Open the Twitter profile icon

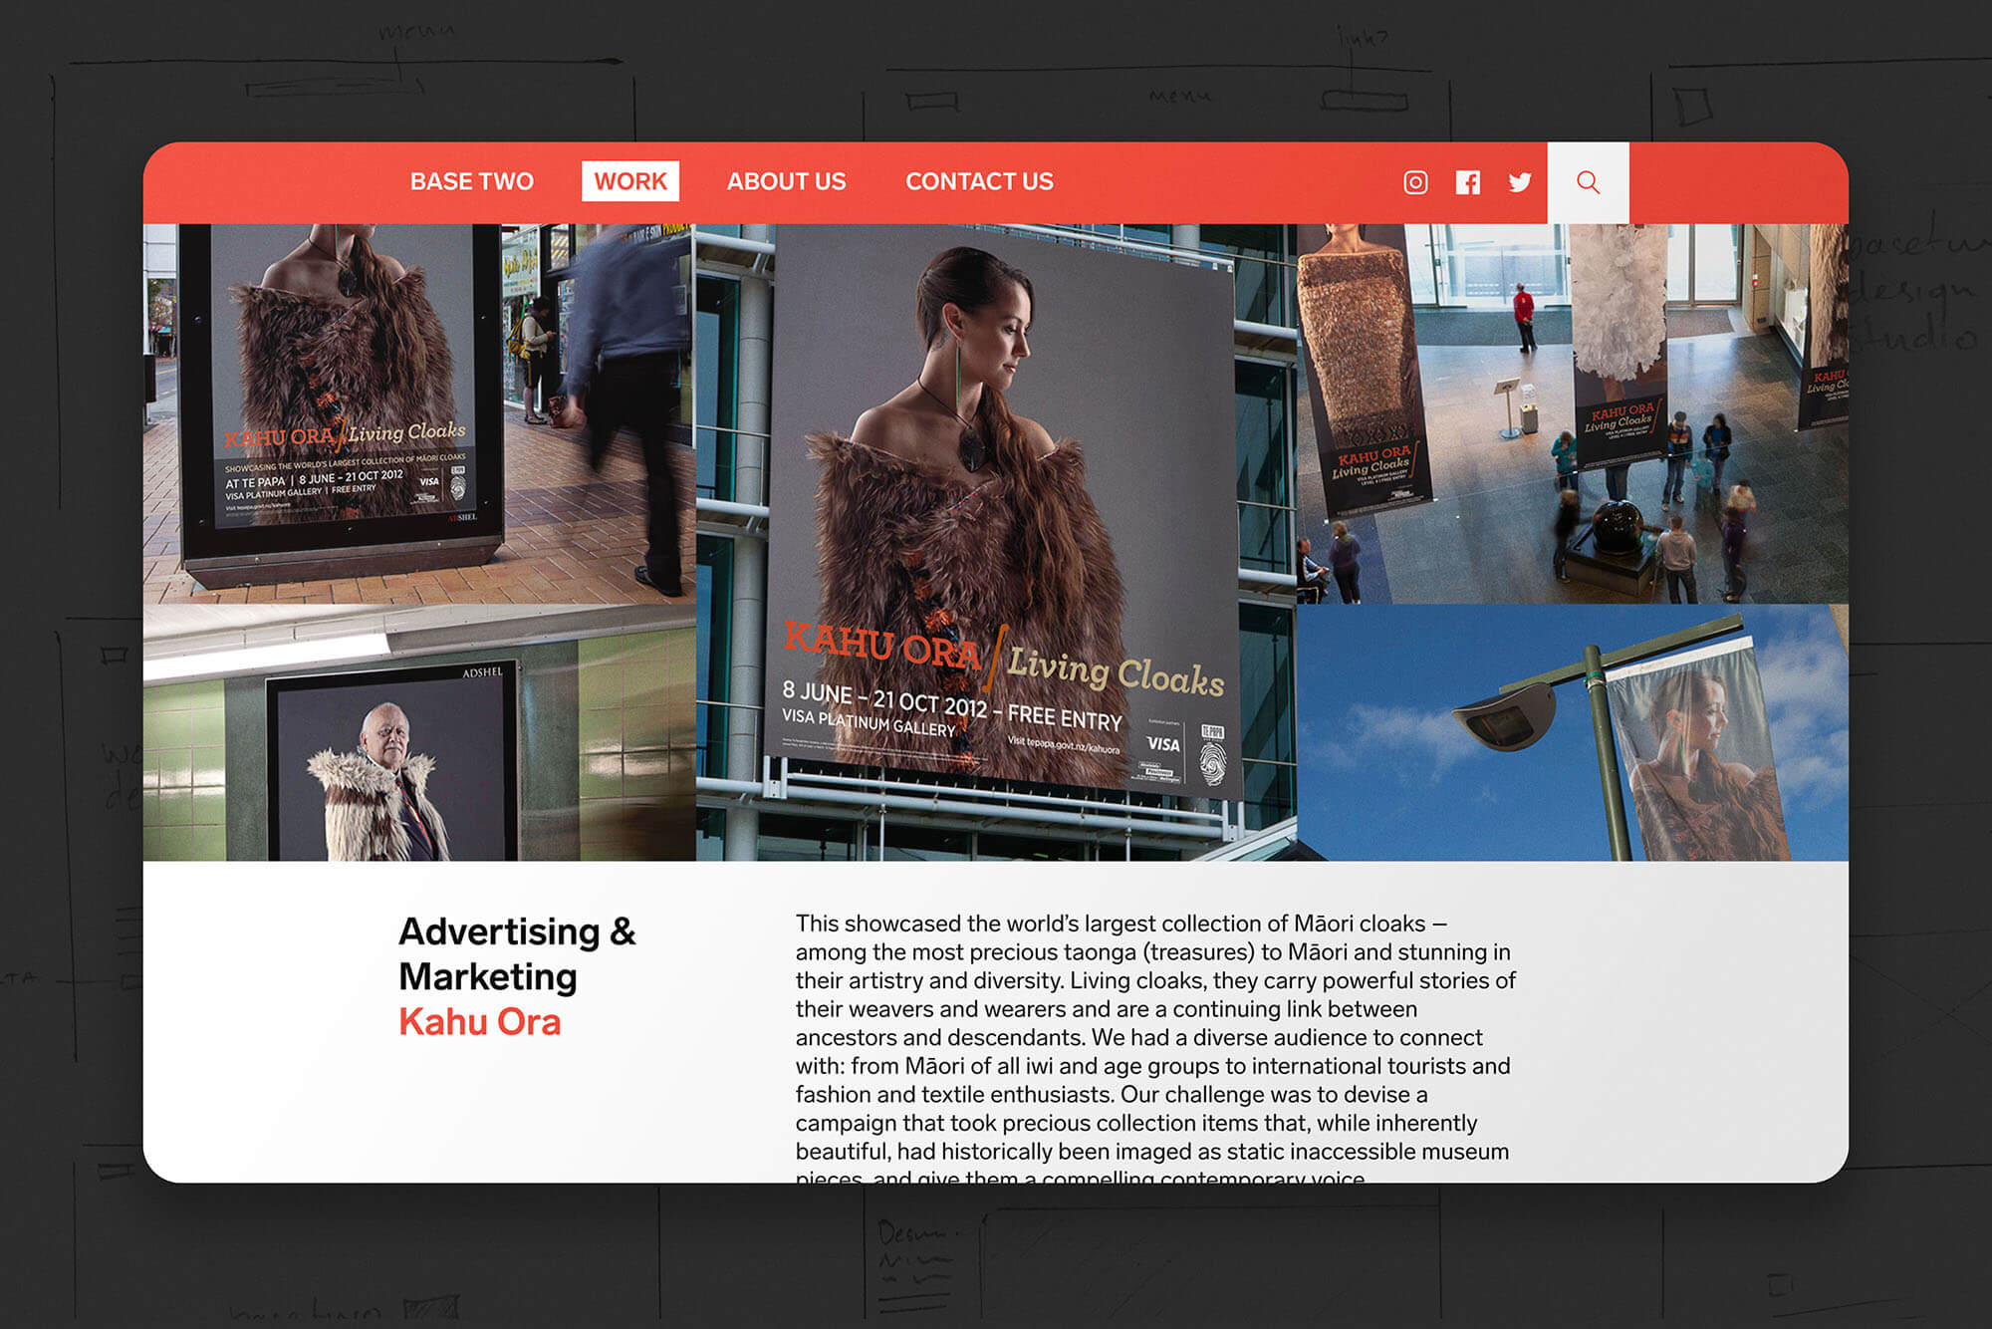pos(1520,182)
